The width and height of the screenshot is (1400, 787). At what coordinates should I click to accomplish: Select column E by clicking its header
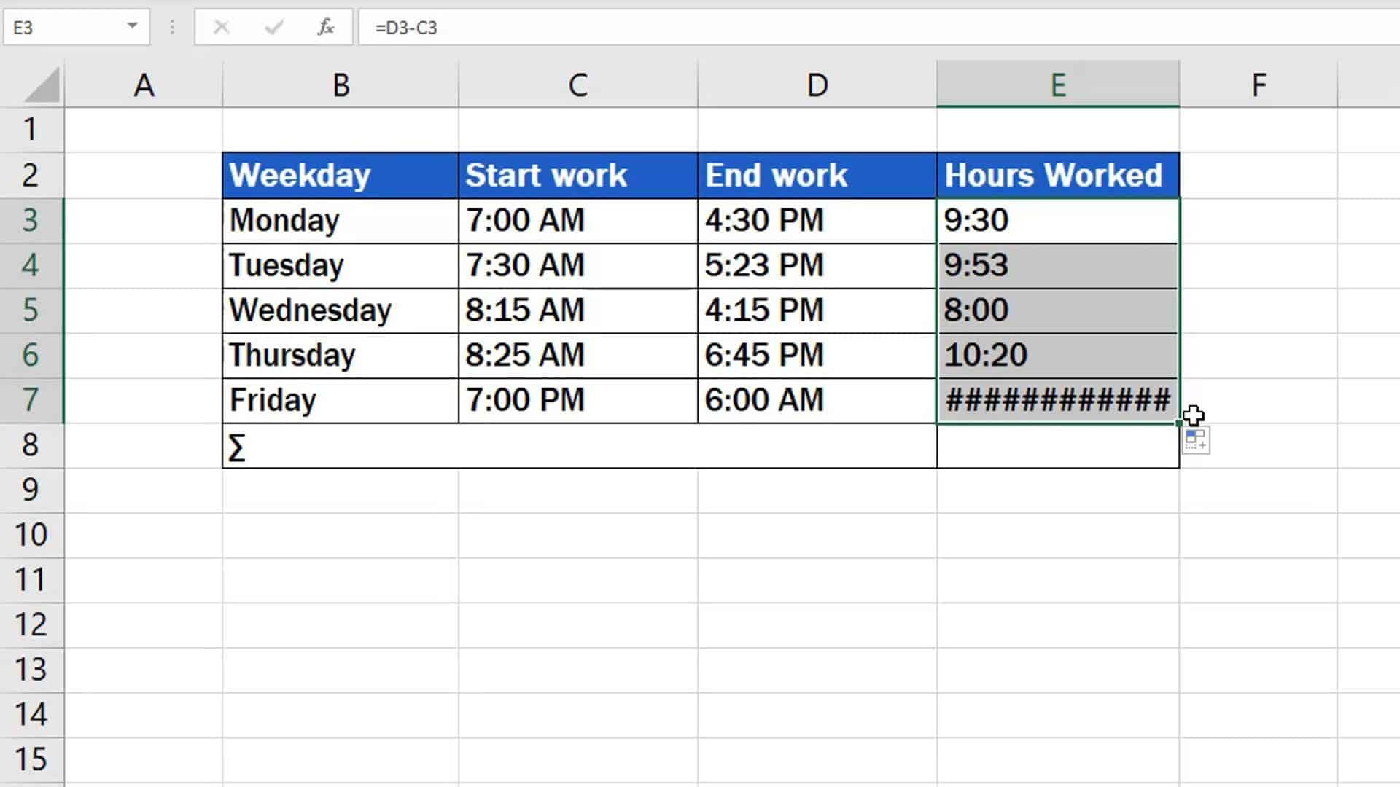click(1057, 84)
